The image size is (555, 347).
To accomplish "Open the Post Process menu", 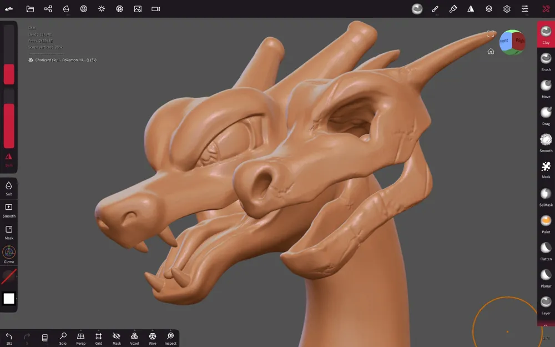I will click(x=120, y=9).
